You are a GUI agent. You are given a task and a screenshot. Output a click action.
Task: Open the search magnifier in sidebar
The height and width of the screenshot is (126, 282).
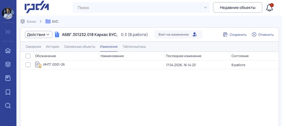pos(8,105)
